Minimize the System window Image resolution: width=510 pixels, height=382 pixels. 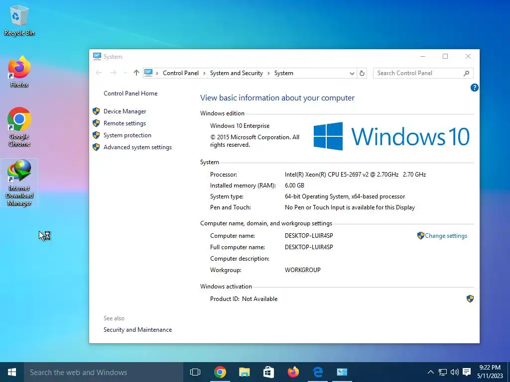coord(423,57)
